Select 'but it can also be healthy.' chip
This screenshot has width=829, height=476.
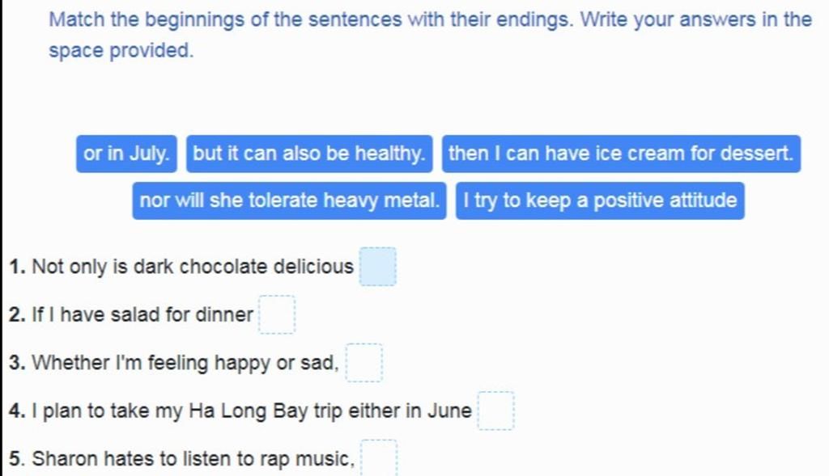click(309, 154)
